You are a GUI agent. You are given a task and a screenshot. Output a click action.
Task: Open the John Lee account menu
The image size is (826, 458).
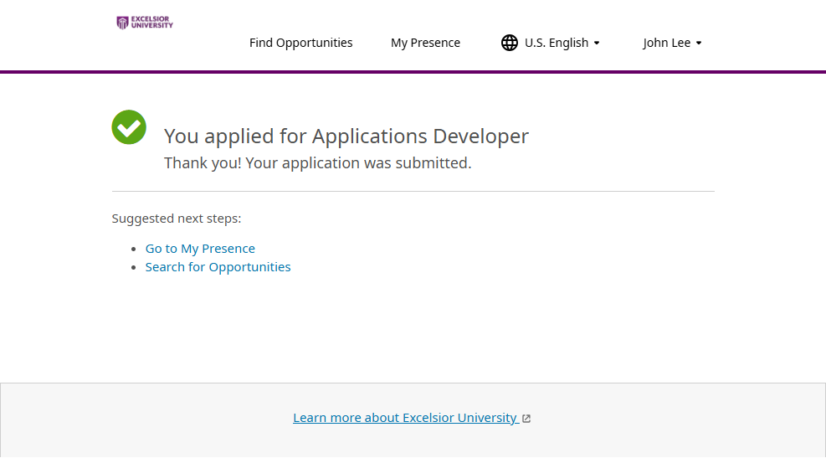click(x=667, y=43)
